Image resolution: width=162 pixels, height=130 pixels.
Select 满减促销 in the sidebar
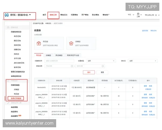click(17, 45)
